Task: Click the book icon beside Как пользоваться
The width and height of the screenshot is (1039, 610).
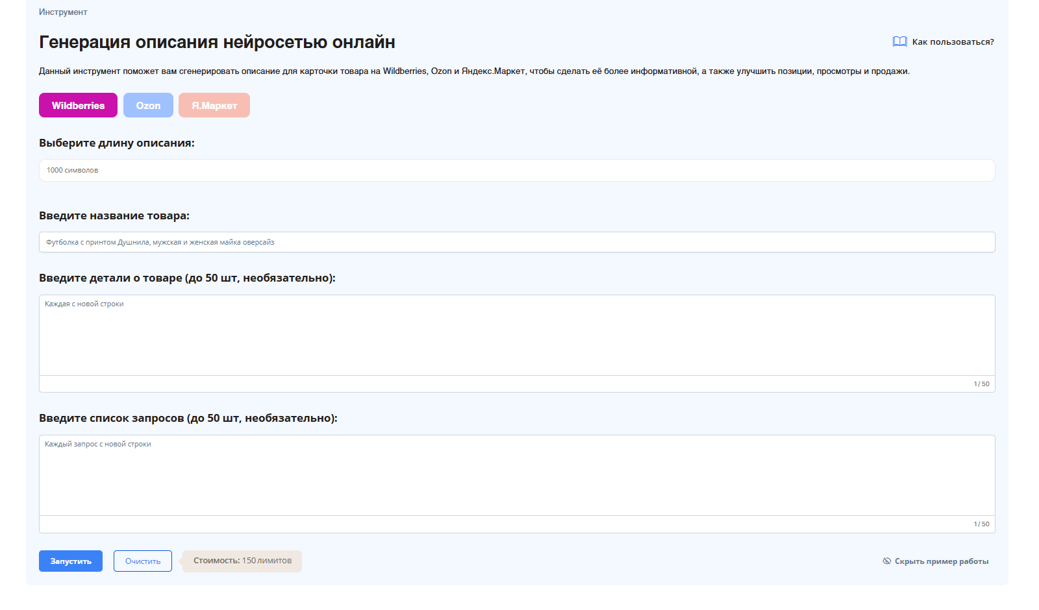Action: tap(899, 42)
